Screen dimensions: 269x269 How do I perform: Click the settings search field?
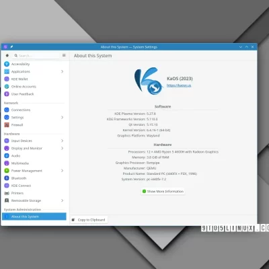[37, 55]
